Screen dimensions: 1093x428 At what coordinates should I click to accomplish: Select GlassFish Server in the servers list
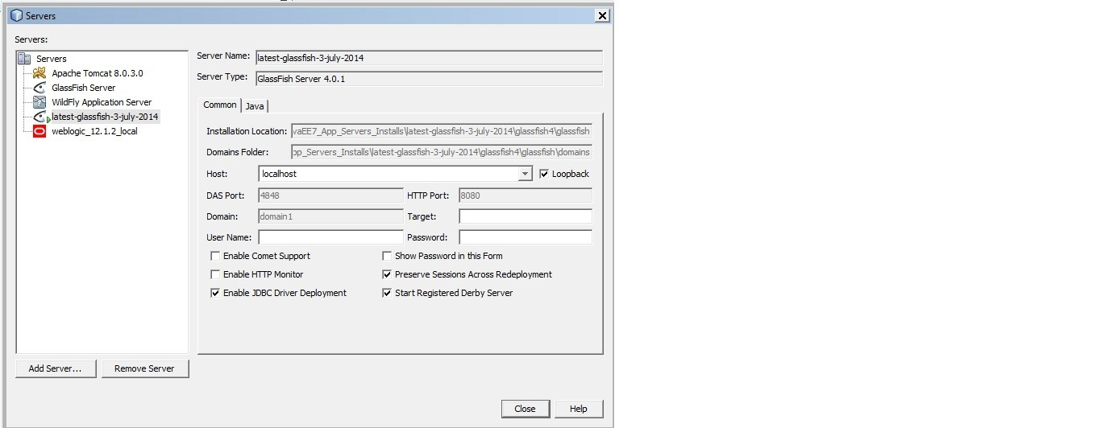pos(84,88)
